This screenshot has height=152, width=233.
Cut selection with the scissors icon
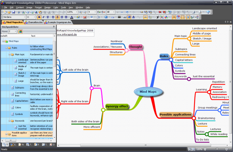point(19,12)
